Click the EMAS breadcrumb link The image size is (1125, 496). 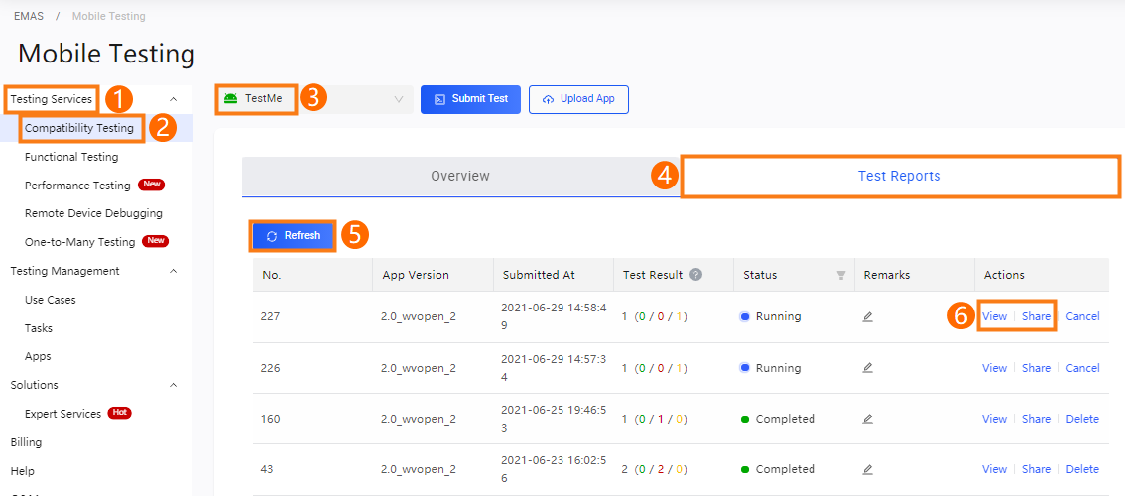[x=27, y=16]
